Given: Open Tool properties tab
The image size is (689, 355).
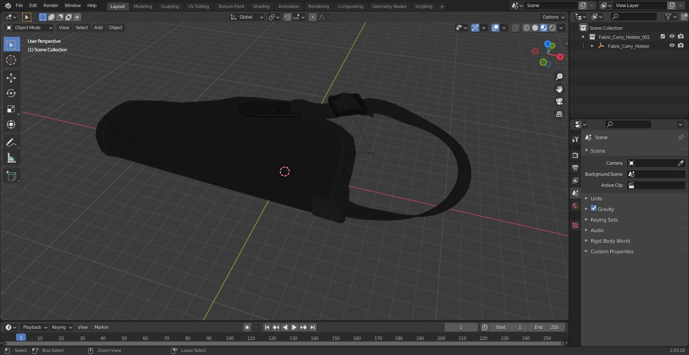Looking at the screenshot, I should coord(575,139).
